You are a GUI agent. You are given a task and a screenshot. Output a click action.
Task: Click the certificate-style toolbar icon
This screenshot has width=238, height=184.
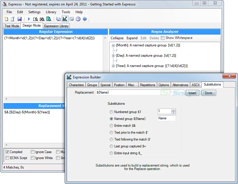(71, 19)
